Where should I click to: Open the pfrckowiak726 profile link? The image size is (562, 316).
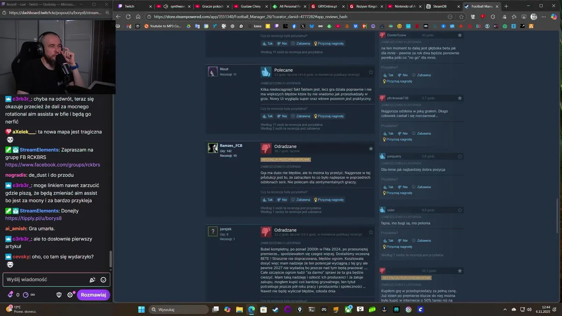398,98
